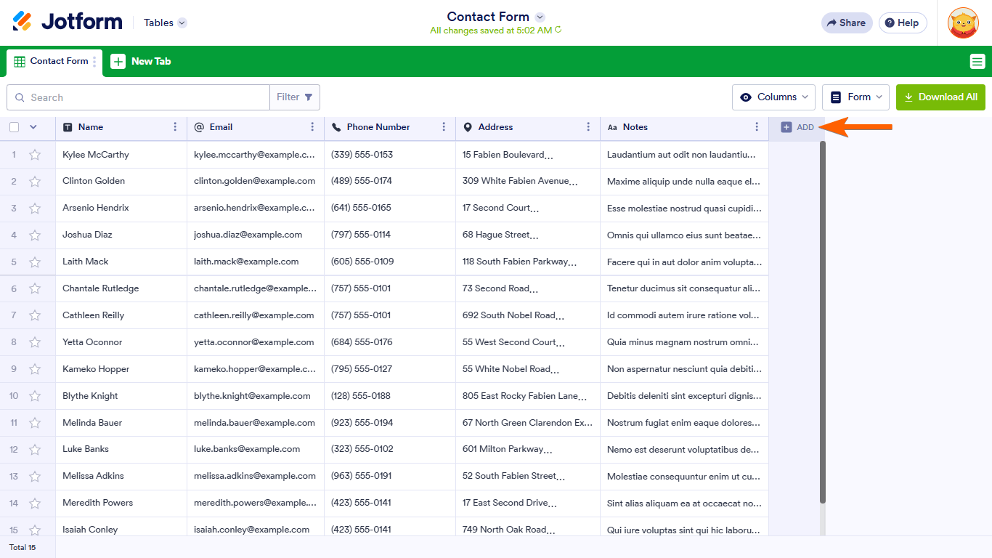Star the Melinda Bauer row
This screenshot has width=992, height=558.
click(x=35, y=424)
